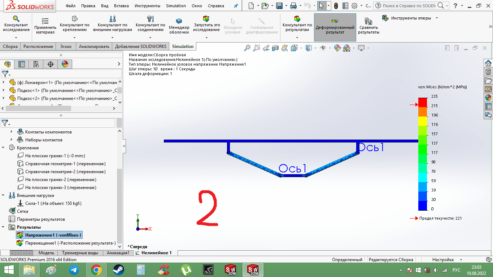Select the ConfigurationManager tab icon in panel
Viewport: 493px width, 277px height.
(36, 64)
